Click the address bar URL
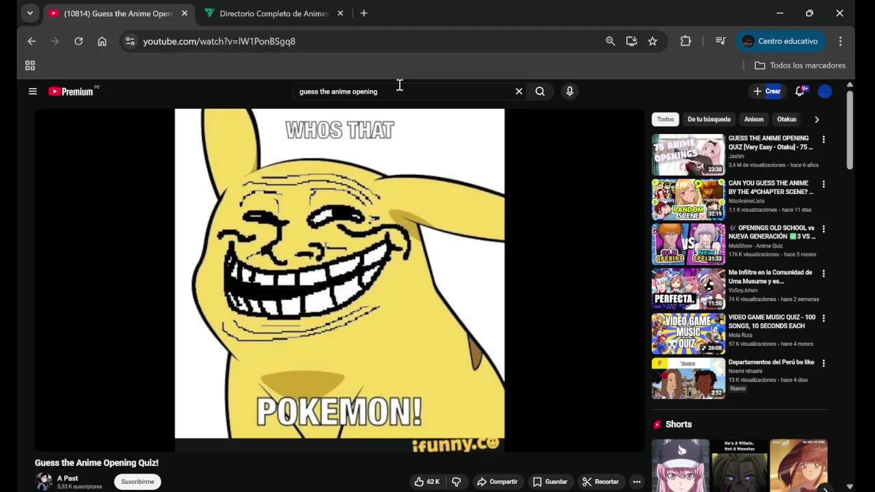The height and width of the screenshot is (492, 875). click(219, 41)
